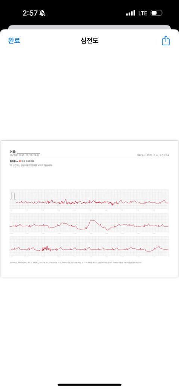Tap the cellular signal bars icon
The width and height of the screenshot is (179, 389).
131,13
